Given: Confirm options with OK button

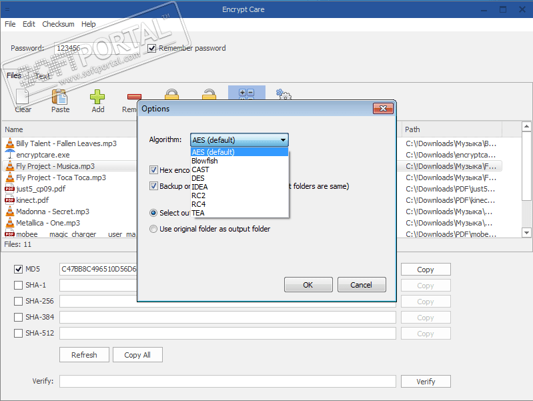Looking at the screenshot, I should (308, 285).
